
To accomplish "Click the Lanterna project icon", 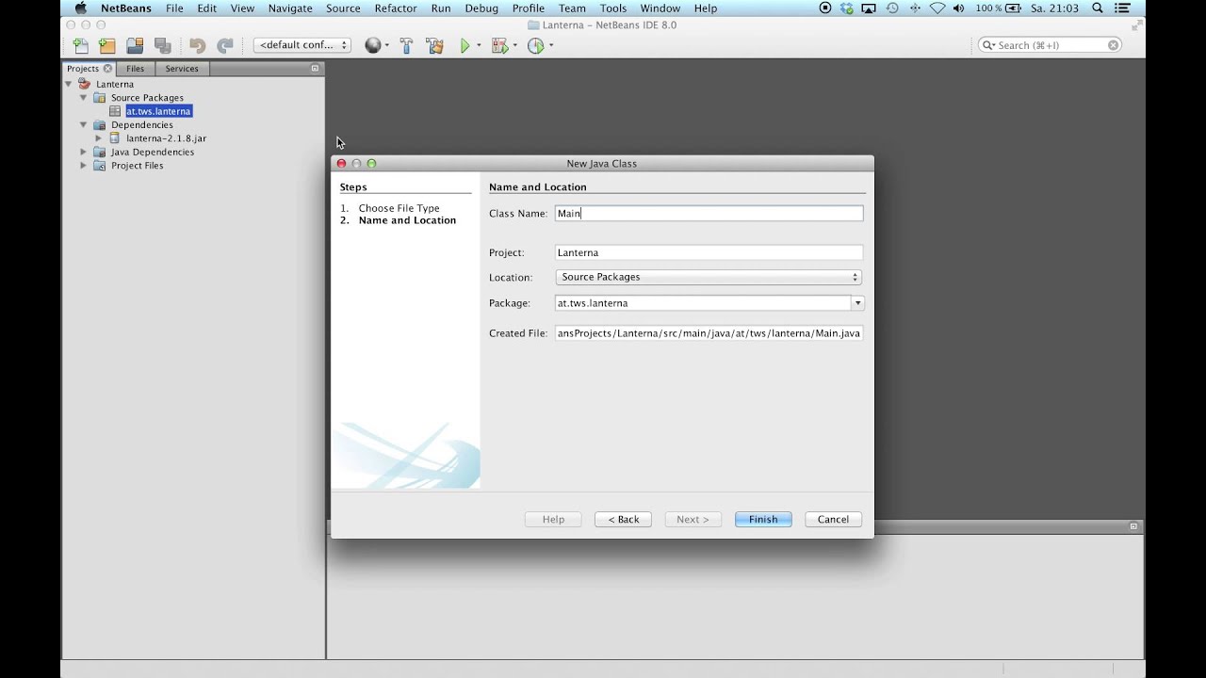I will [x=84, y=84].
